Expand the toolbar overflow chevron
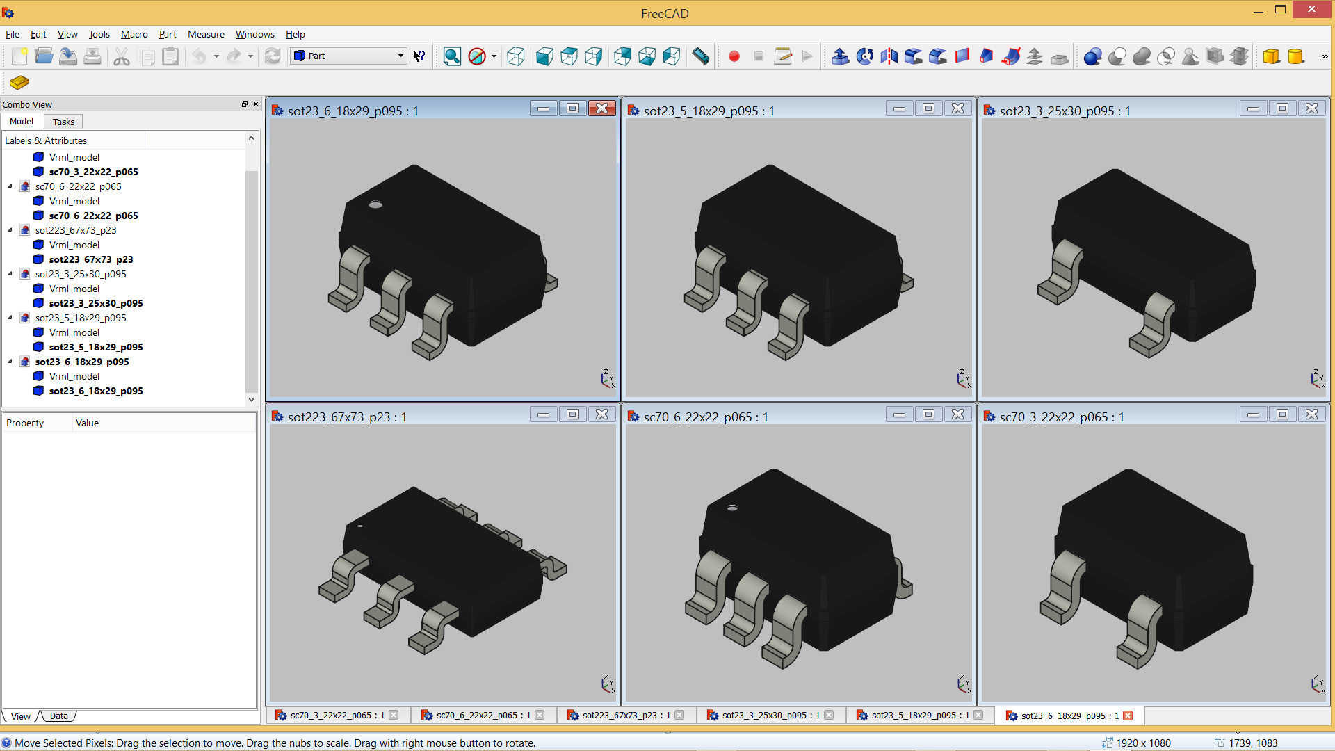The image size is (1335, 751). 1324,56
